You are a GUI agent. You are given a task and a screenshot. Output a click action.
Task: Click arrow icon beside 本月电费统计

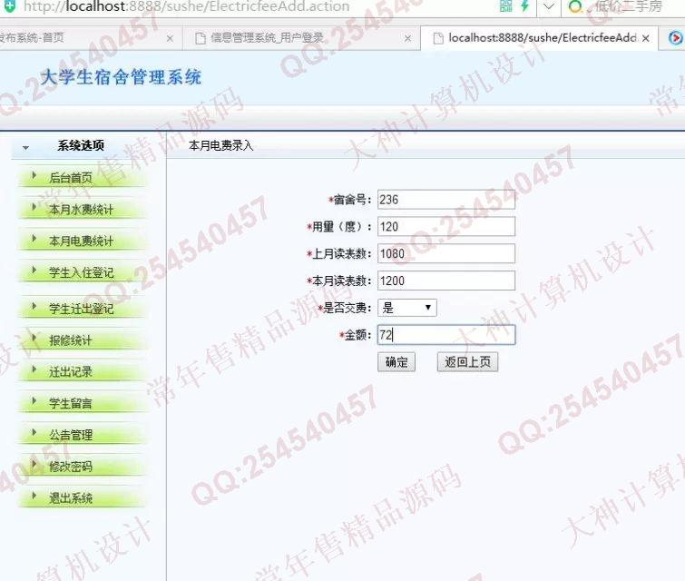tap(34, 238)
